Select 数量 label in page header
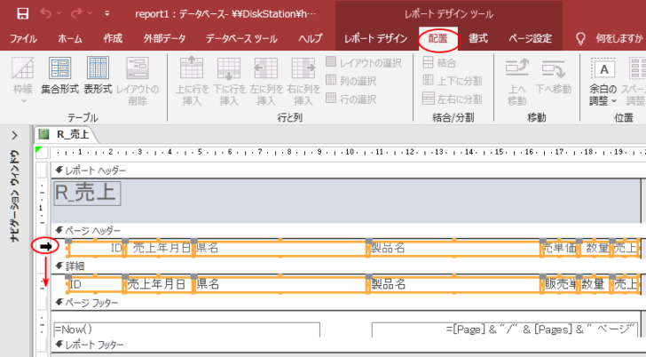 pos(595,248)
